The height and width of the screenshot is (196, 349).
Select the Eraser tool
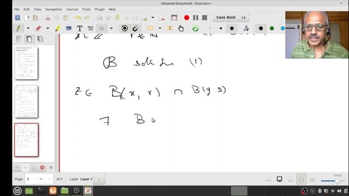[38, 28]
